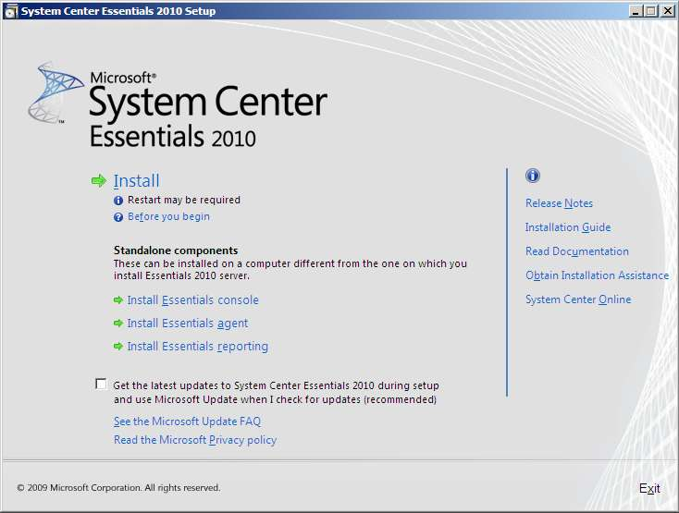Click the Standalone components heading text
Screen dimensions: 679x513
[176, 250]
